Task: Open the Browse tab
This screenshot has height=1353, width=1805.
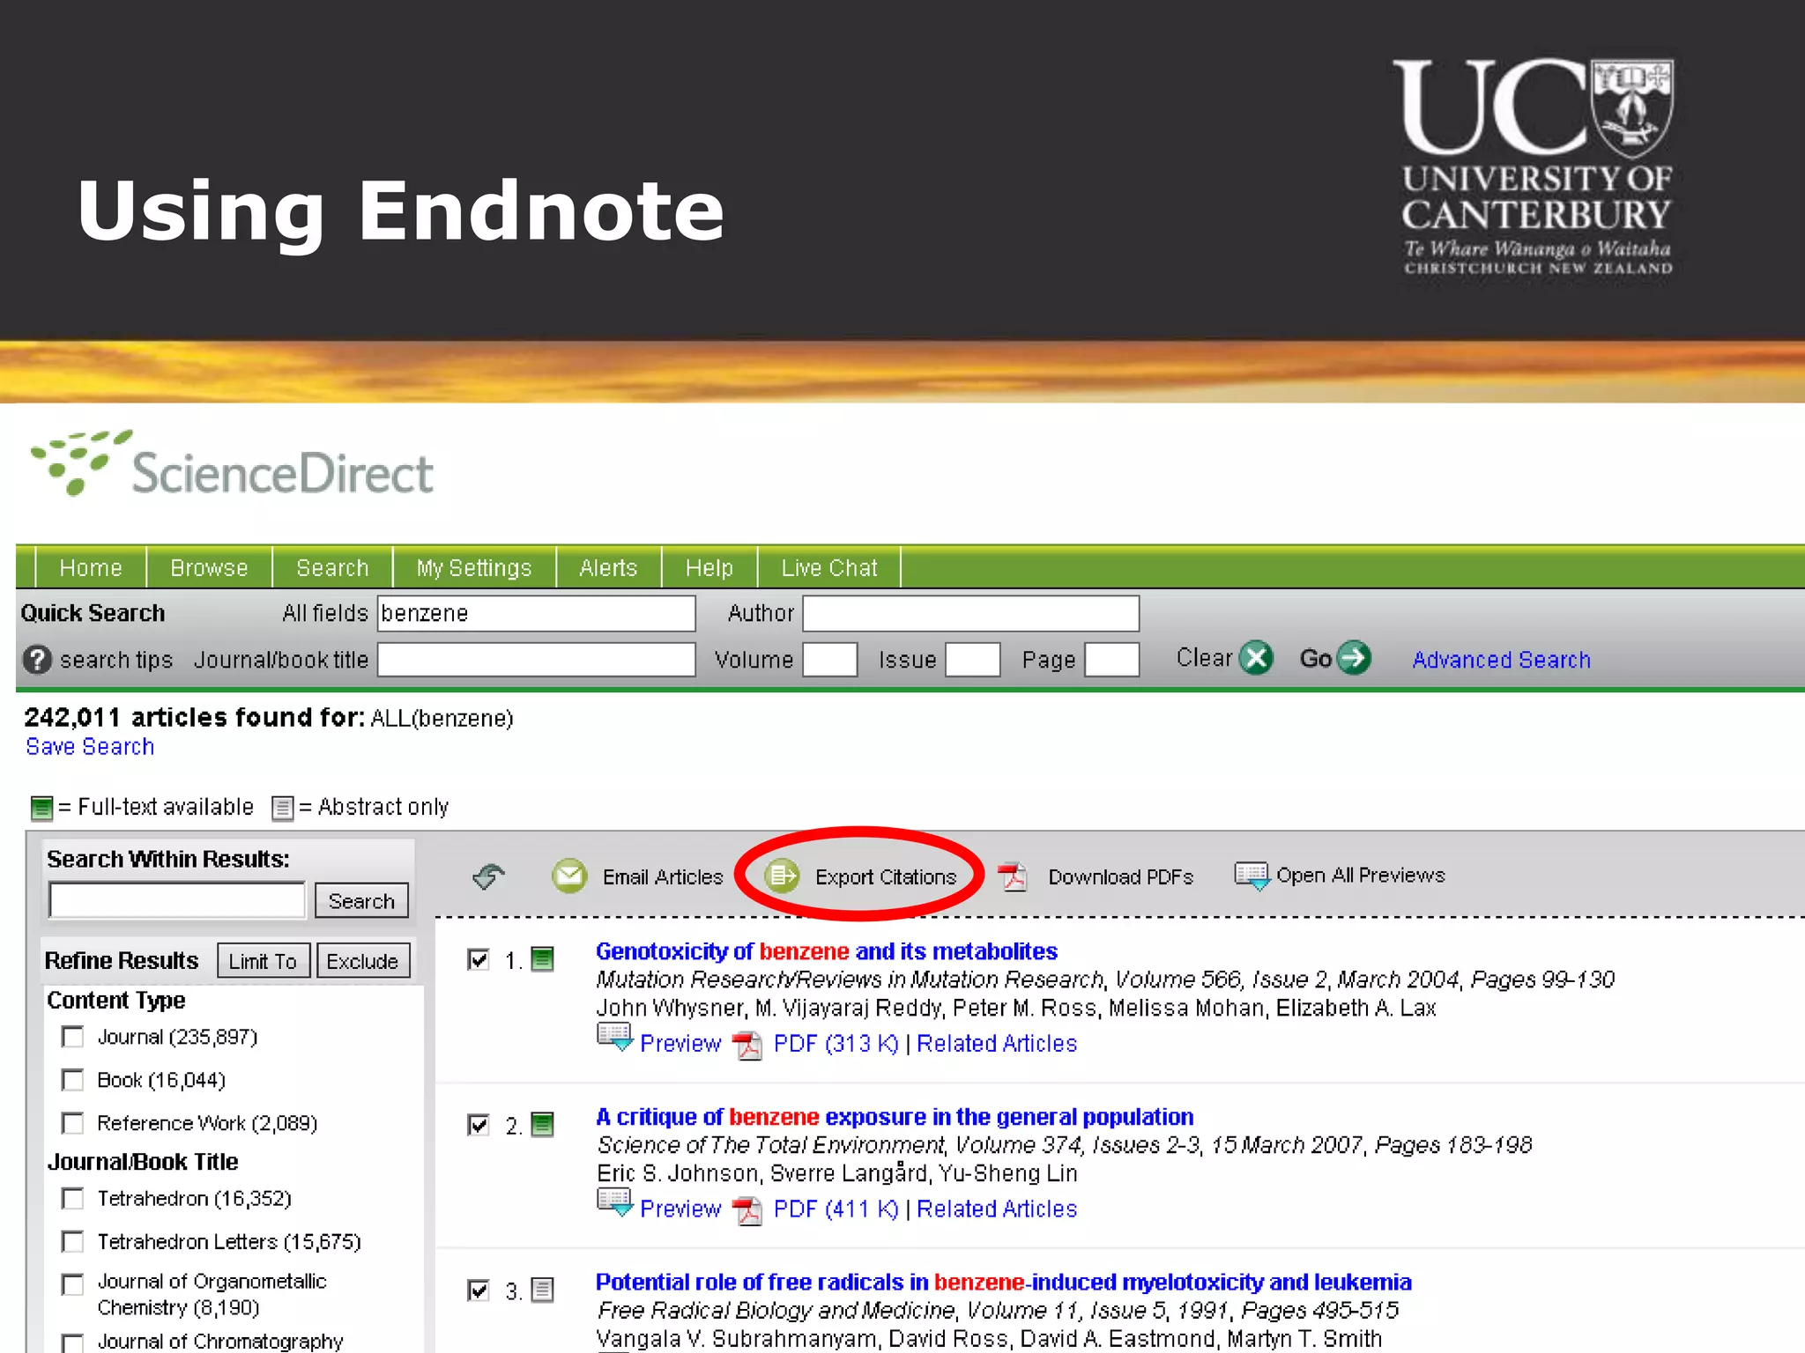Action: tap(209, 568)
